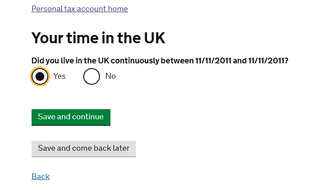Select the No radio button
The image size is (320, 190).
[x=92, y=76]
